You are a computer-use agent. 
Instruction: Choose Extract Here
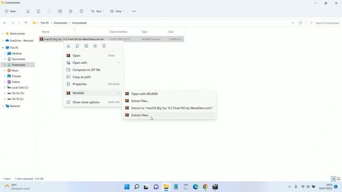[x=169, y=115]
